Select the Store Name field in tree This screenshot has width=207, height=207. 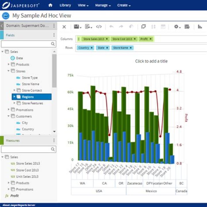point(30,84)
